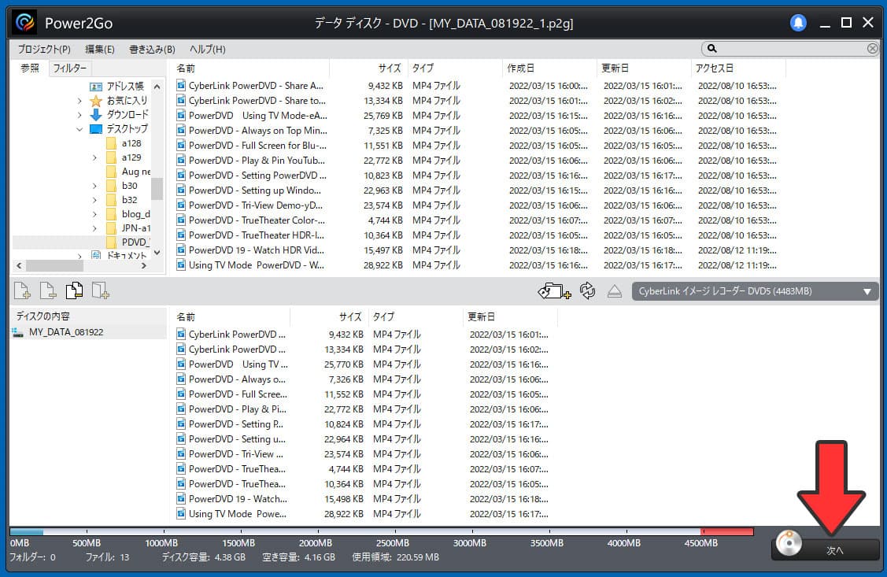Viewport: 887px width, 577px height.
Task: Open the CyberLink image recorder dropdown
Action: tap(756, 291)
